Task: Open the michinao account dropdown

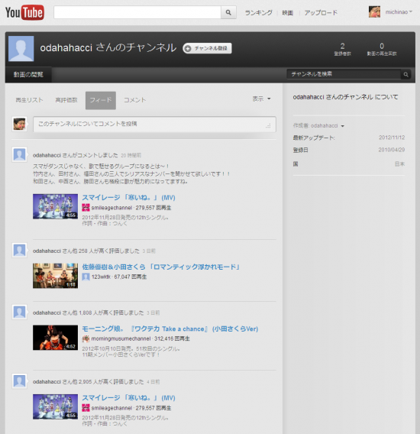Action: (x=399, y=12)
